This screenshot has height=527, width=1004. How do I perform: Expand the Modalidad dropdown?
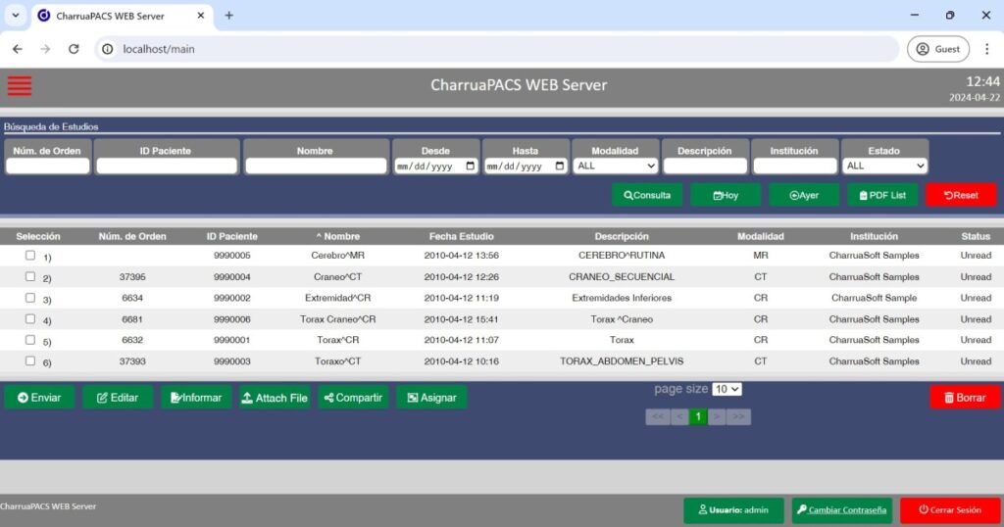point(616,167)
